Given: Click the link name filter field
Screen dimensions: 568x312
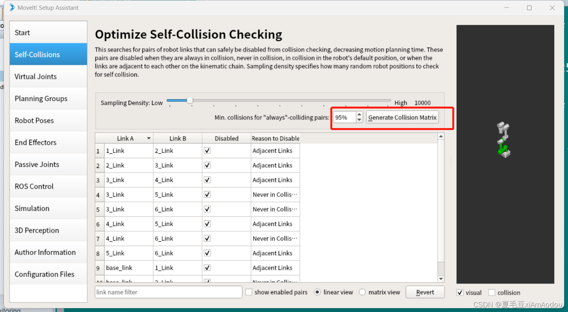Looking at the screenshot, I should [168, 292].
